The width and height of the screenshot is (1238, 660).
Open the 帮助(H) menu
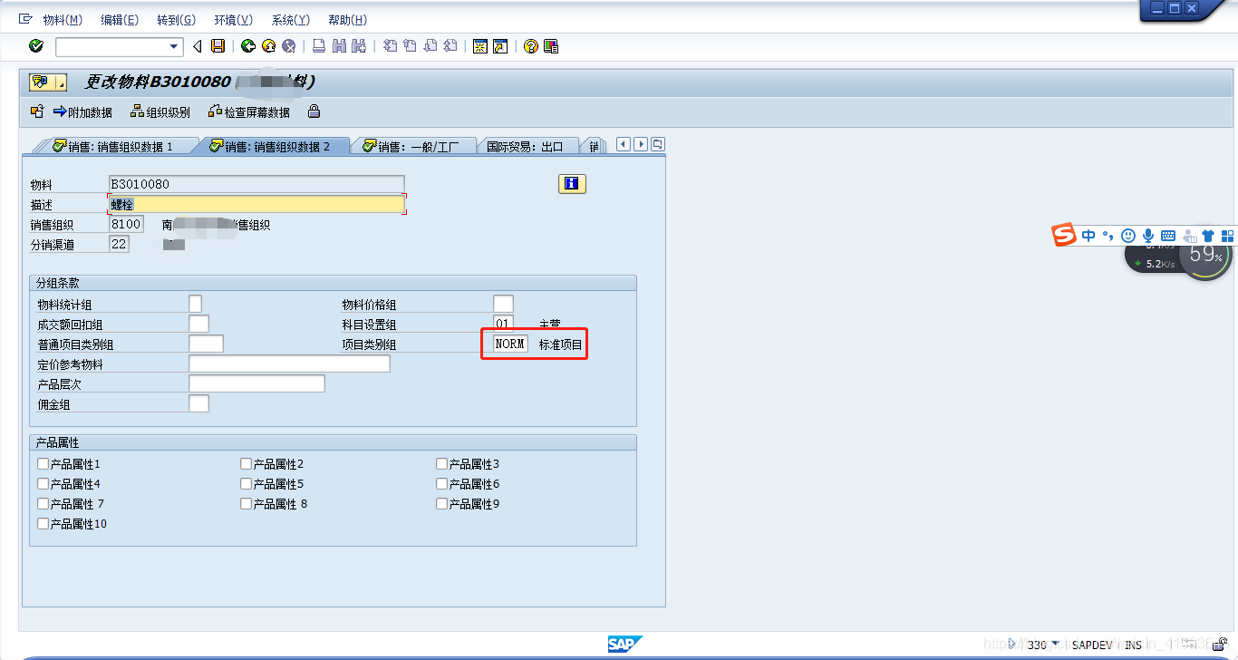[347, 20]
